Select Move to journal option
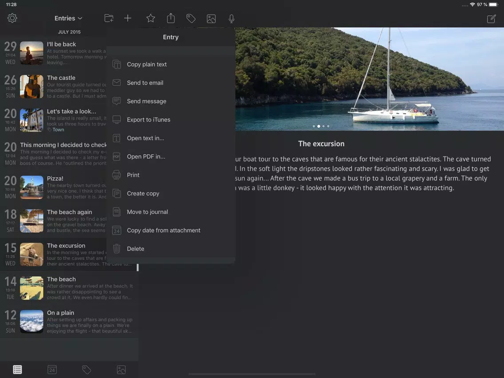The height and width of the screenshot is (378, 504). pyautogui.click(x=171, y=212)
